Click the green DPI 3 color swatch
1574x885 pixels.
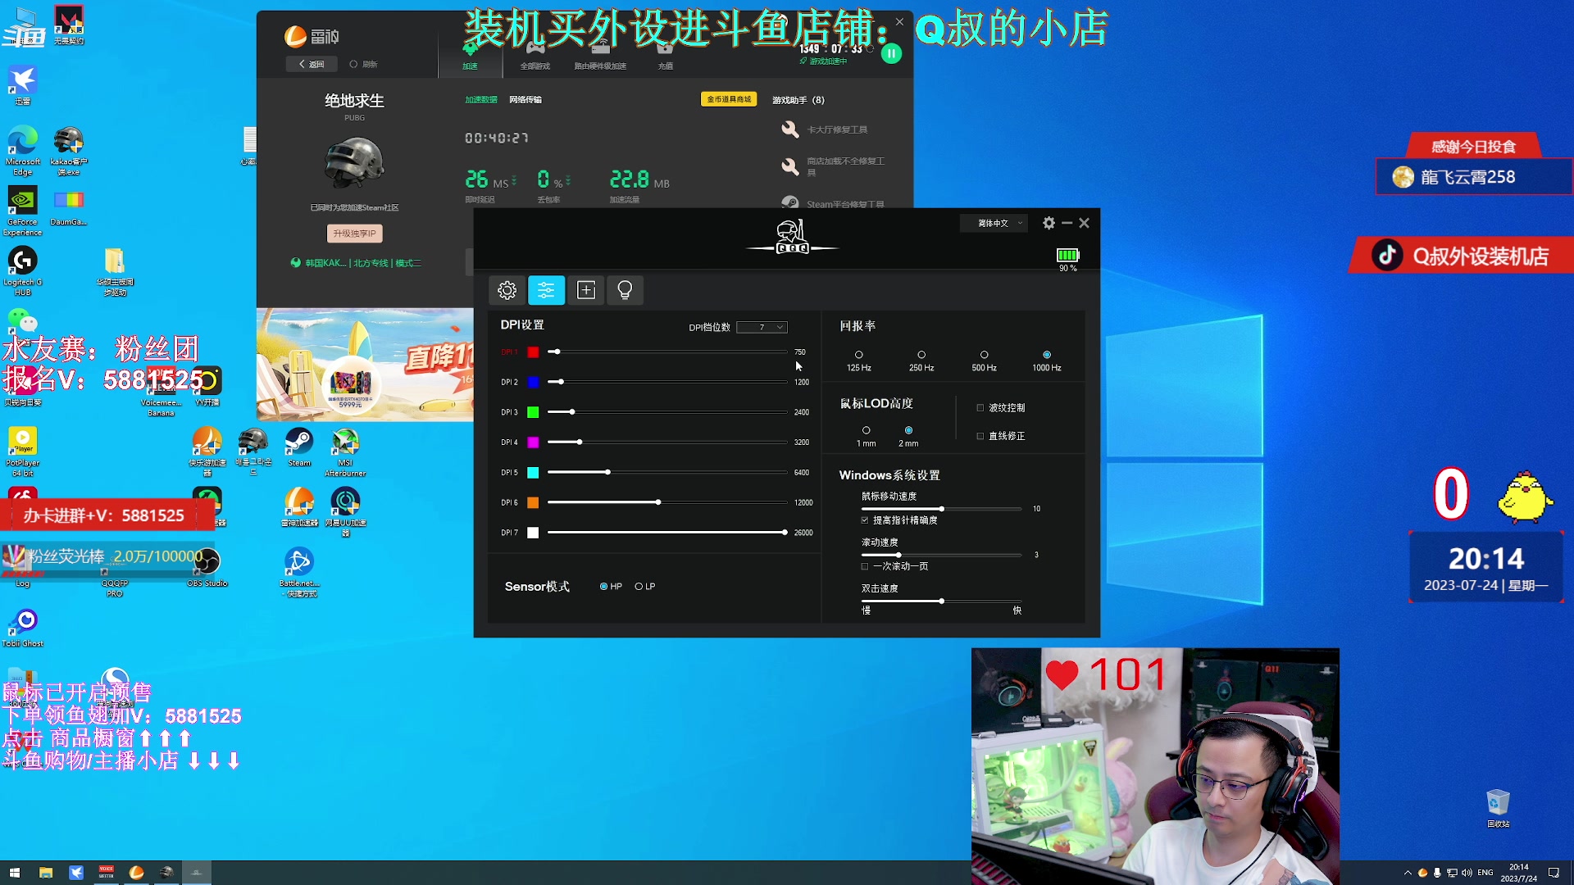pos(533,412)
